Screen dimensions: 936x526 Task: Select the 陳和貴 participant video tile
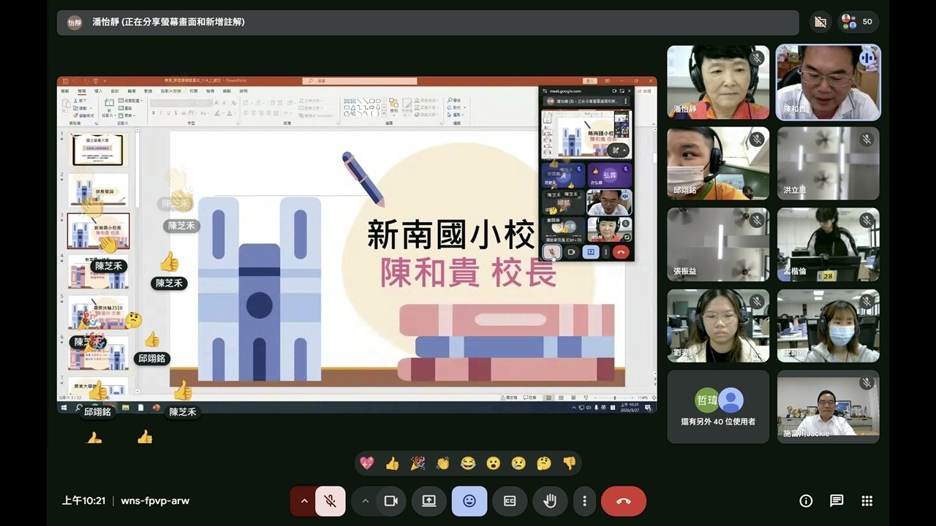pyautogui.click(x=828, y=83)
